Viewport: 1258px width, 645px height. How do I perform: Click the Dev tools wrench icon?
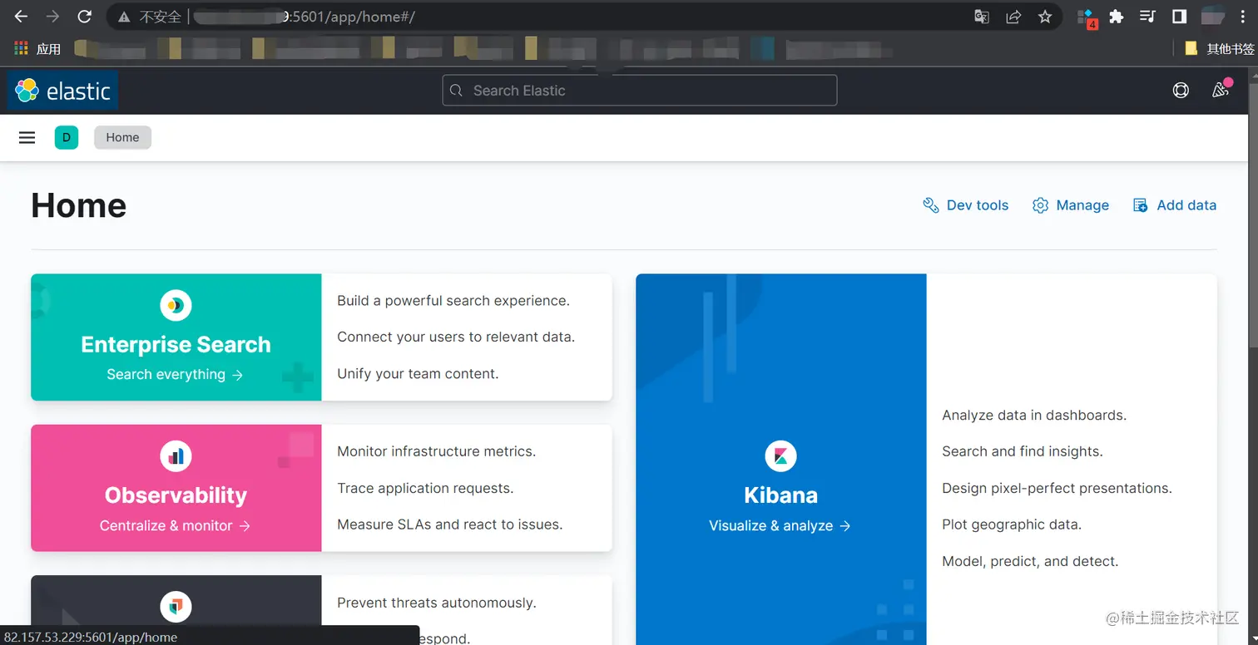[x=931, y=205]
